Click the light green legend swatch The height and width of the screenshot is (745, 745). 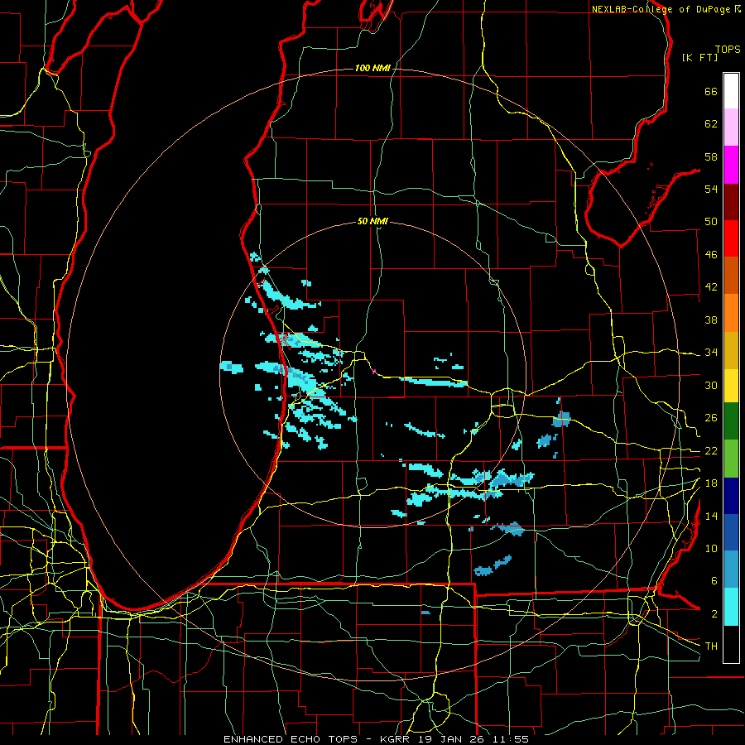(x=731, y=459)
